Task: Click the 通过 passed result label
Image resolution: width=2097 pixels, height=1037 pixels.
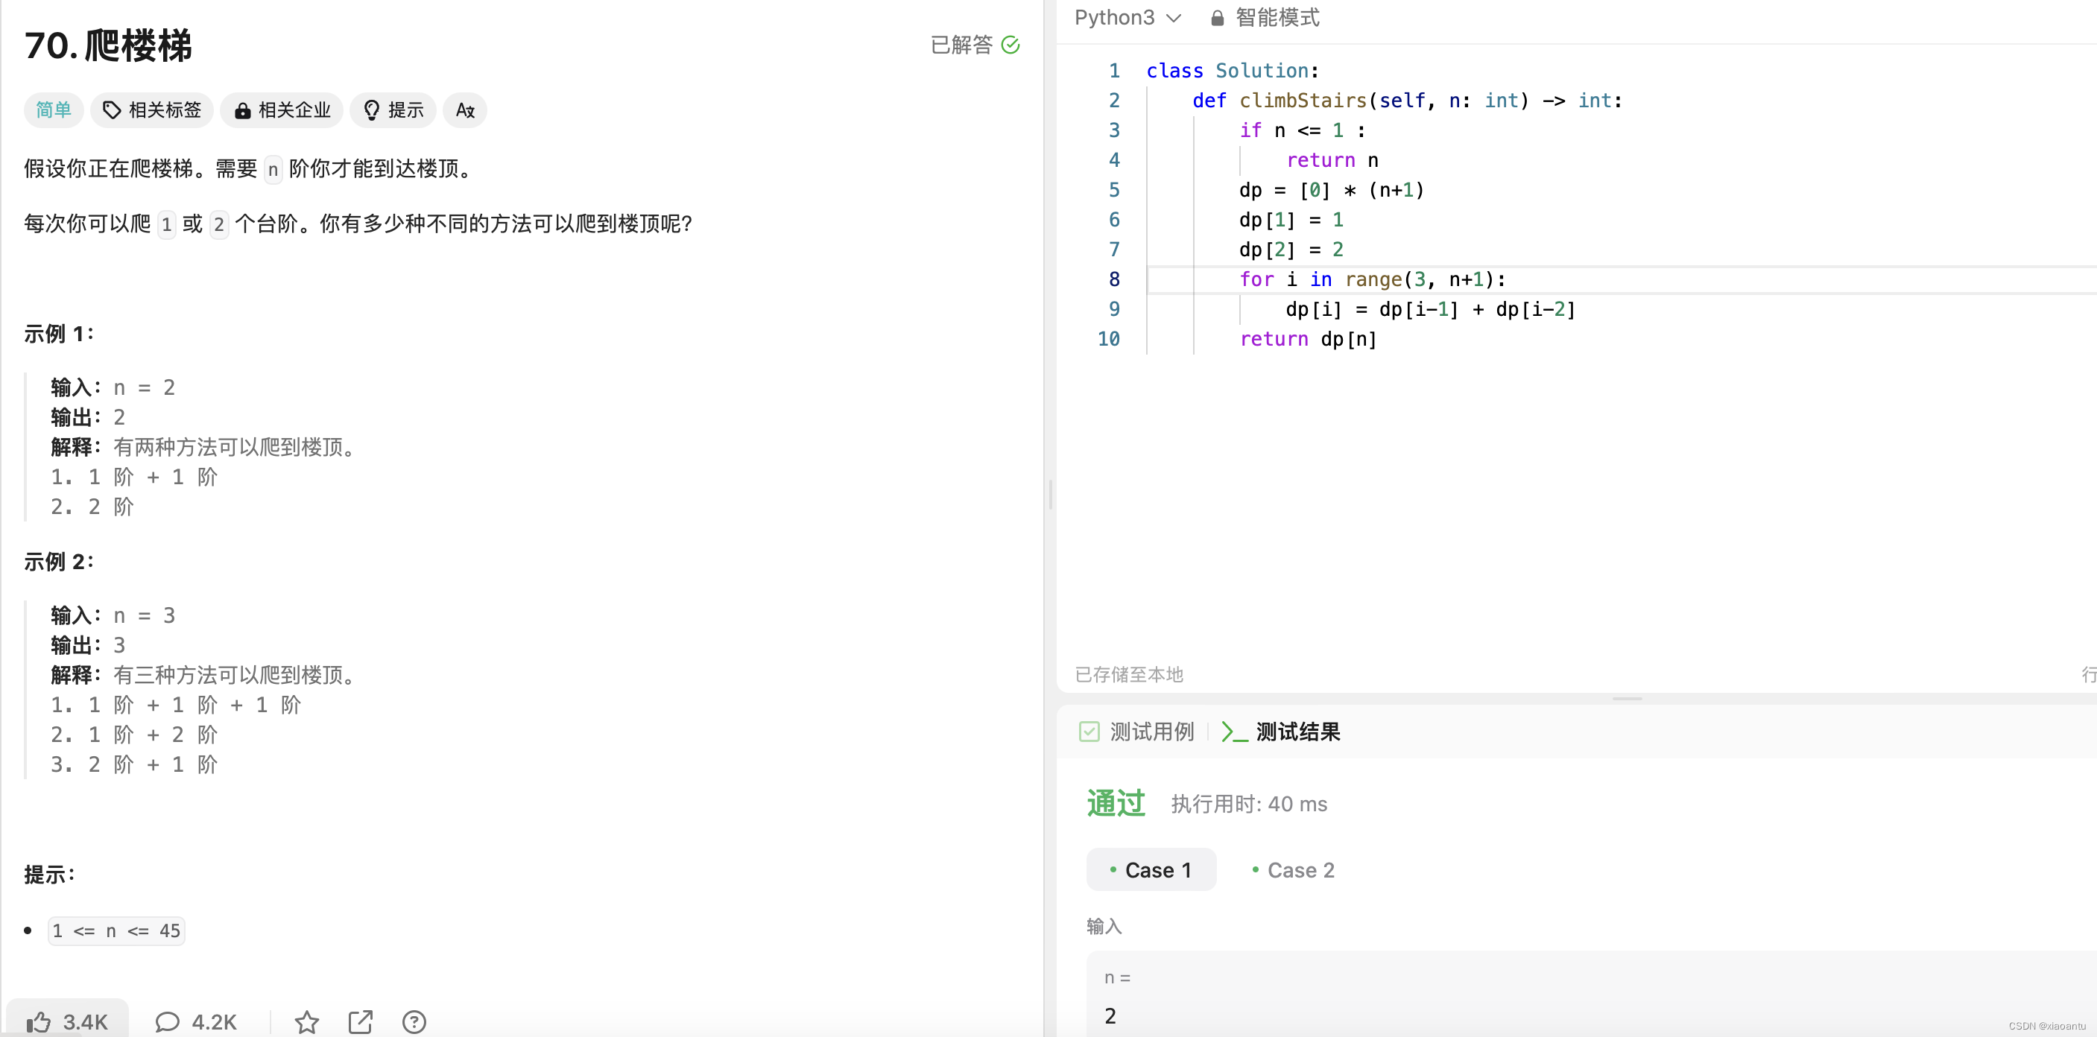Action: [1116, 803]
